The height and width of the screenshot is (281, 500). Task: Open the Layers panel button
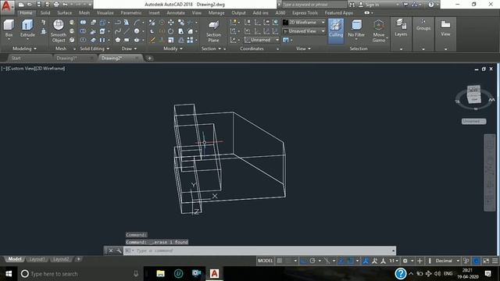(x=401, y=28)
